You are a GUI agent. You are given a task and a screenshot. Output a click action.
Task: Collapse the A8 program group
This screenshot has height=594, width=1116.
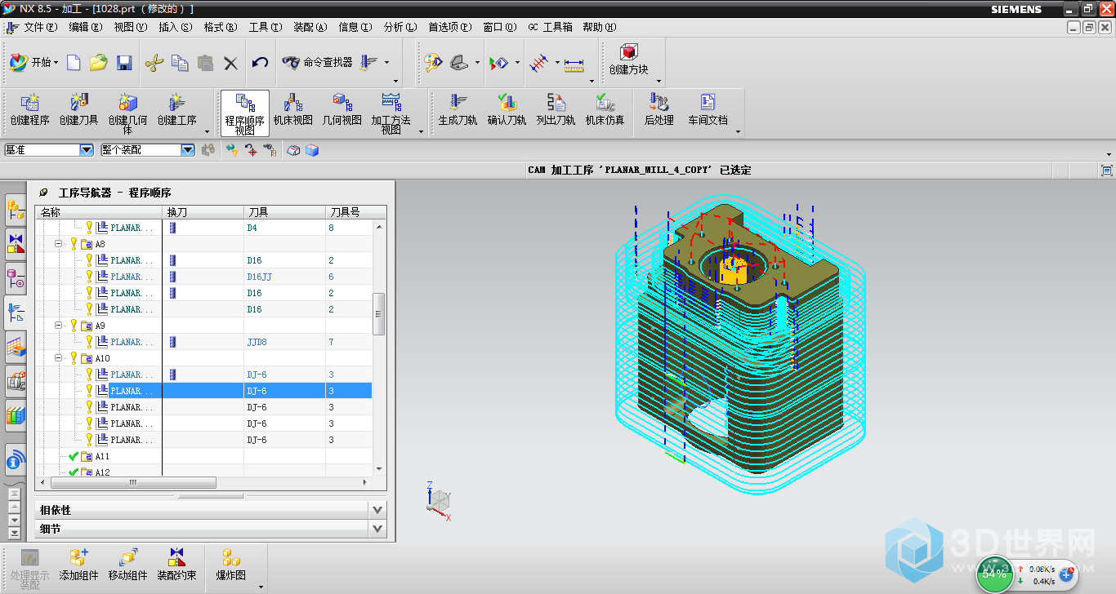coord(59,244)
